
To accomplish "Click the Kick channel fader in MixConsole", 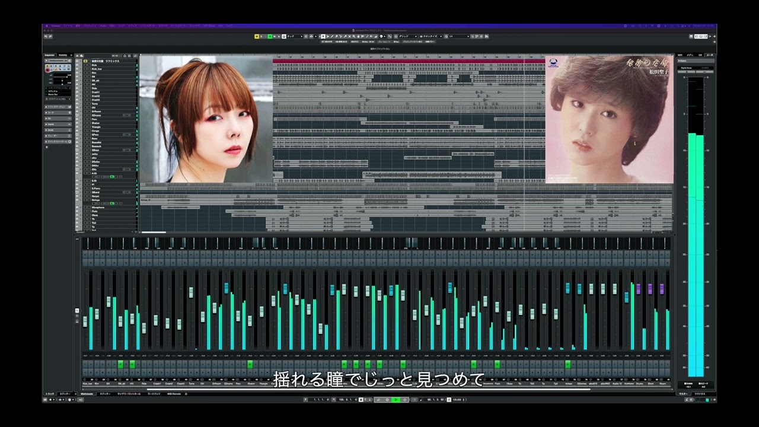I will 85,321.
